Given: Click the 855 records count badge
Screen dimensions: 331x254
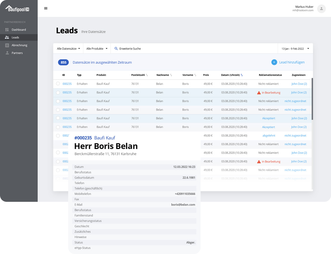Looking at the screenshot, I should pyautogui.click(x=63, y=62).
